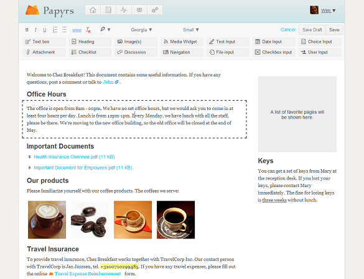364x279 pixels.
Task: Select the Keys heading
Action: pyautogui.click(x=266, y=161)
